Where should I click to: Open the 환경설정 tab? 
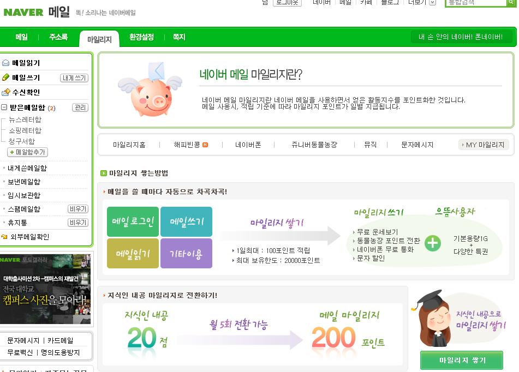pyautogui.click(x=141, y=37)
